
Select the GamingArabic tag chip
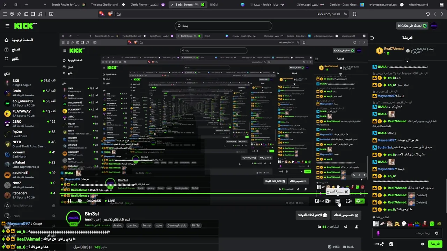(177, 226)
